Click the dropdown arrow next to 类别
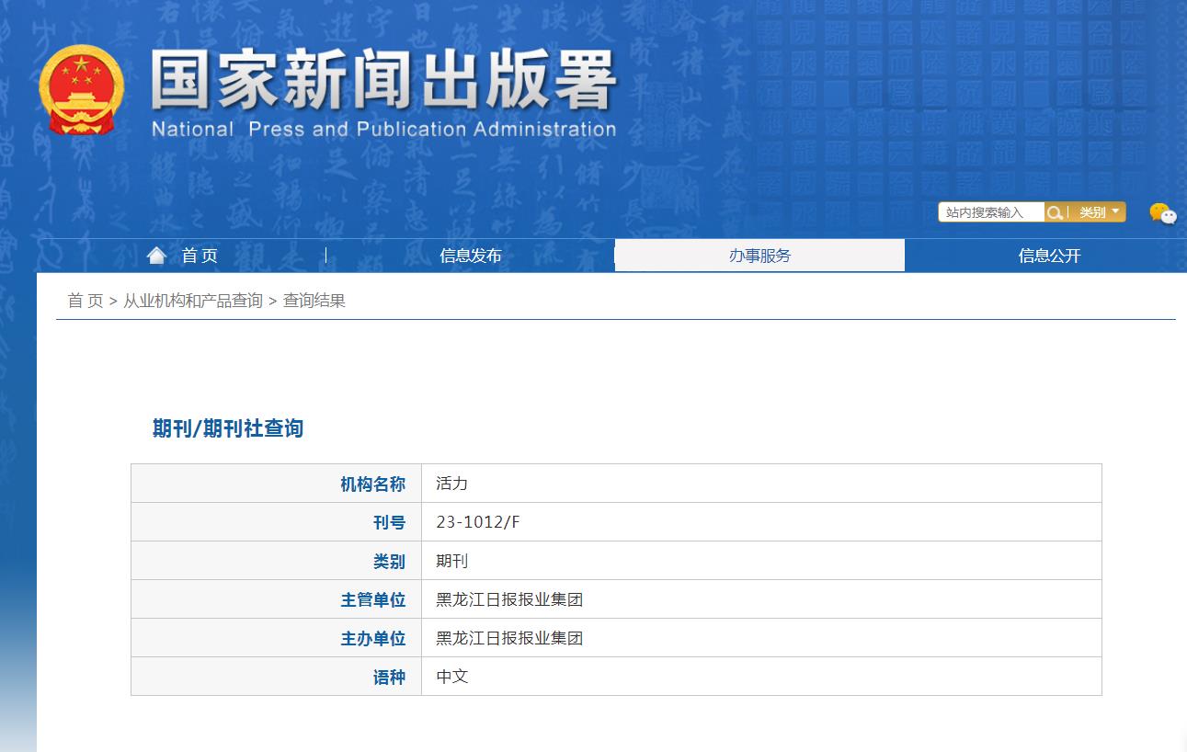The image size is (1187, 752). coord(1113,211)
